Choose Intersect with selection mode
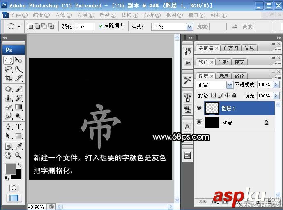This screenshot has width=283, height=210. click(x=51, y=27)
